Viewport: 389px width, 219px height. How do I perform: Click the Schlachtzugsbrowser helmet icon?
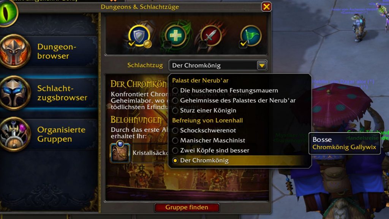point(15,93)
